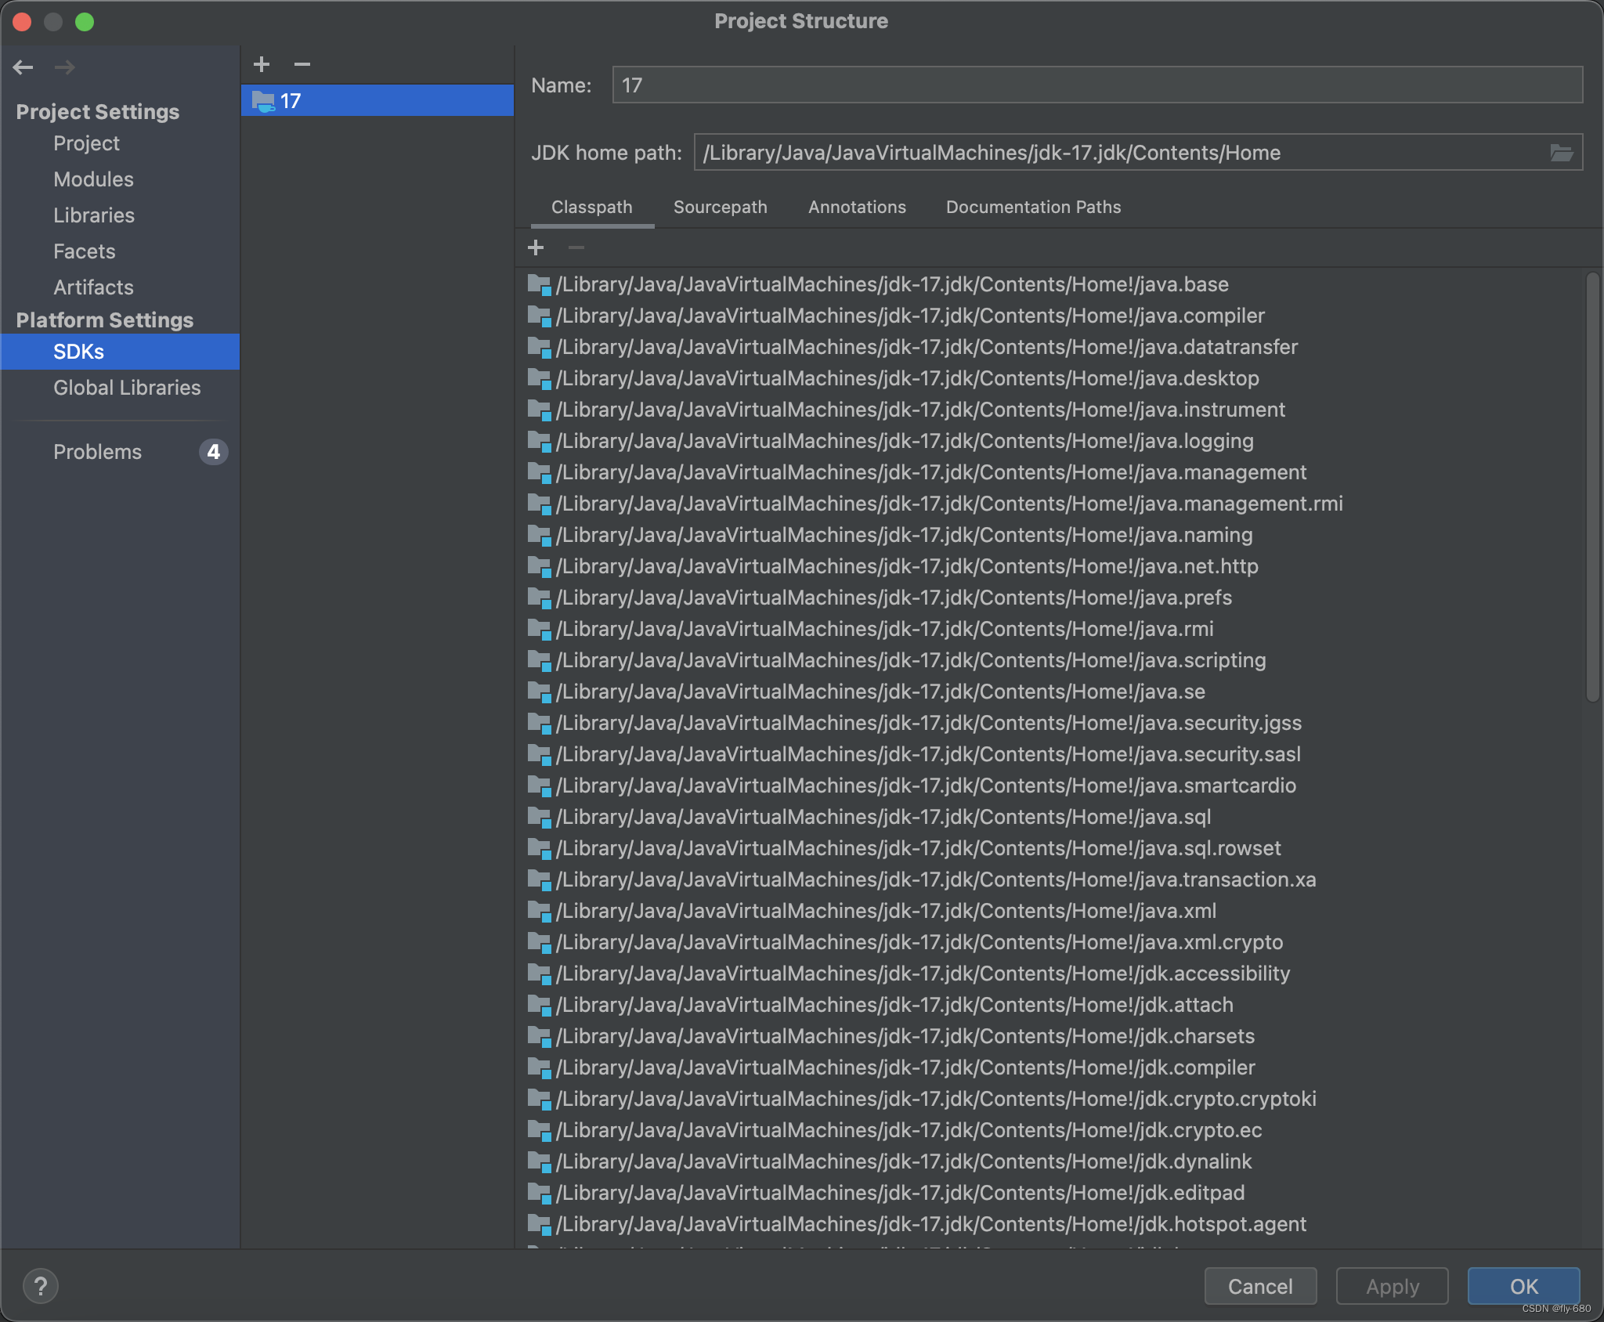This screenshot has width=1604, height=1322.
Task: Click the folder icon of the java.rmi entry
Action: (x=540, y=629)
